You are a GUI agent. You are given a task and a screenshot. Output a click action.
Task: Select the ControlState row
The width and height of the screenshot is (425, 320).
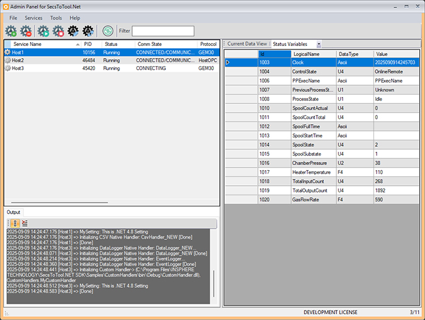(322, 72)
